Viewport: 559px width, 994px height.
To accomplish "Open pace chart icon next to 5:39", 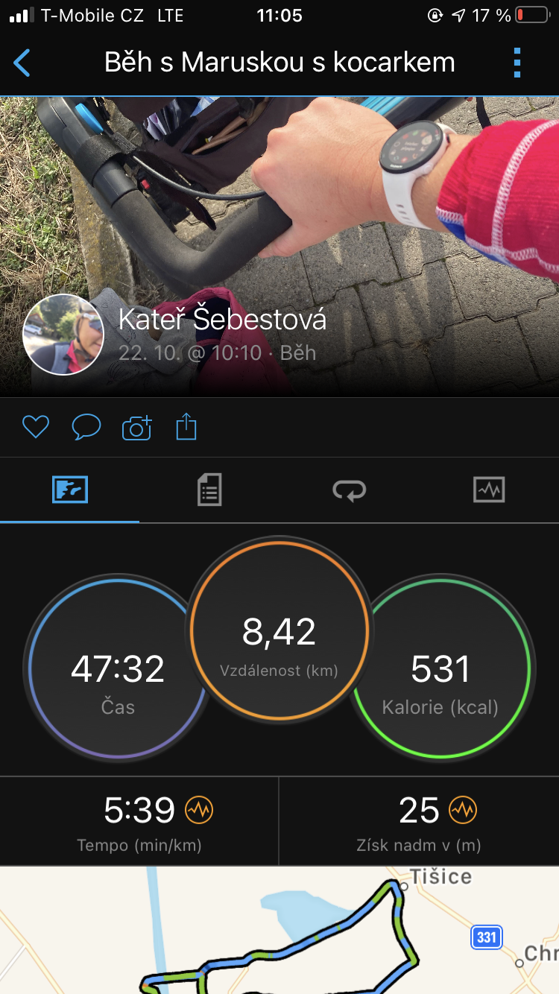I will coord(199,809).
